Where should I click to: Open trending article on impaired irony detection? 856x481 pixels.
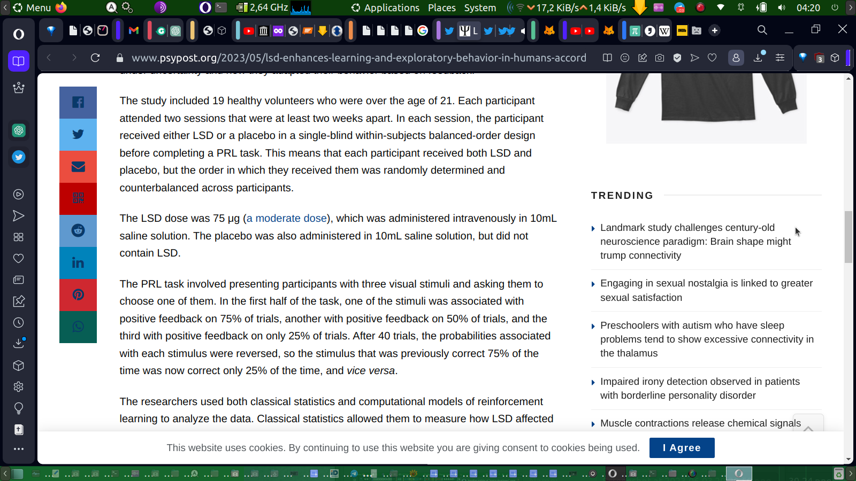[700, 389]
